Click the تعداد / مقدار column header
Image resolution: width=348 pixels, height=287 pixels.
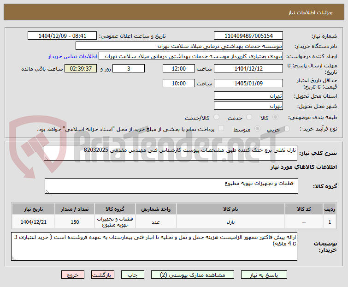(x=75, y=209)
